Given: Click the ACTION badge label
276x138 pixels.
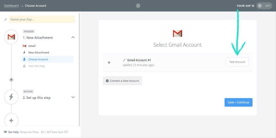Looking at the screenshot, I should pyautogui.click(x=28, y=92).
